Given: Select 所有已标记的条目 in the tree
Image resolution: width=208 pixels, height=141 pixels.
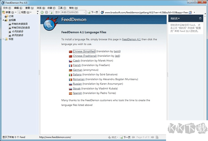Looking at the screenshot, I should (x=20, y=28).
